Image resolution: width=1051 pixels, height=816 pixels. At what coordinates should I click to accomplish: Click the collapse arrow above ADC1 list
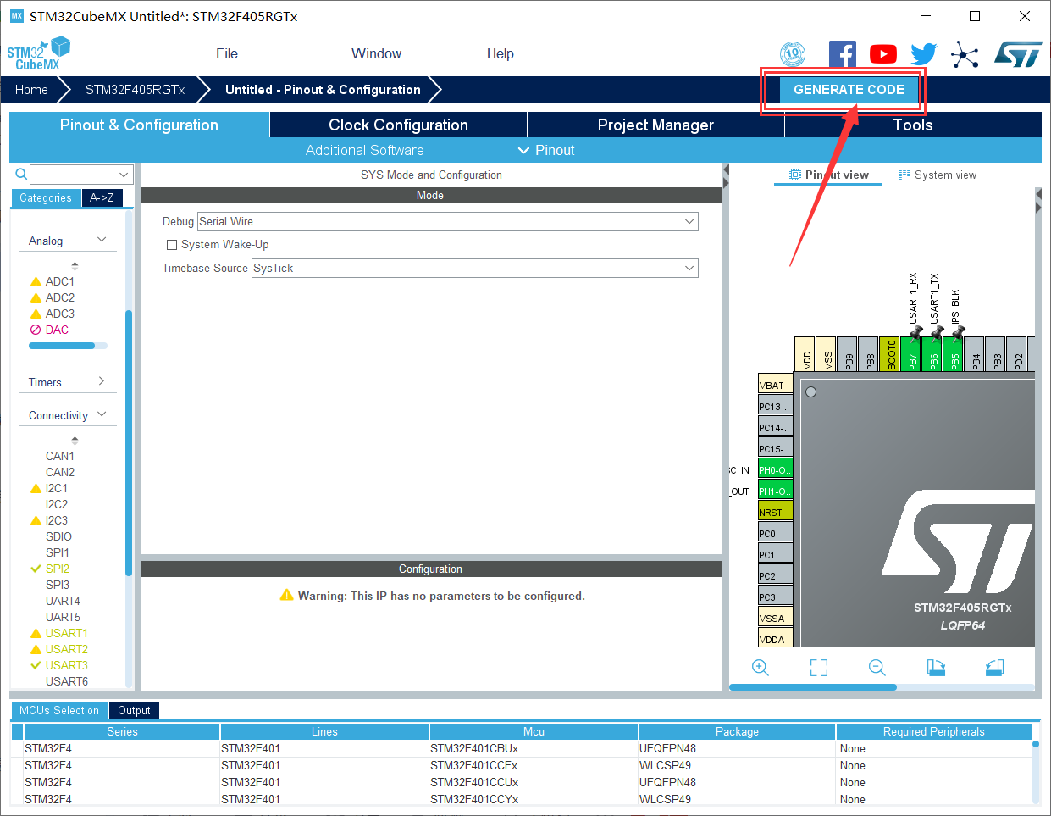click(x=75, y=265)
